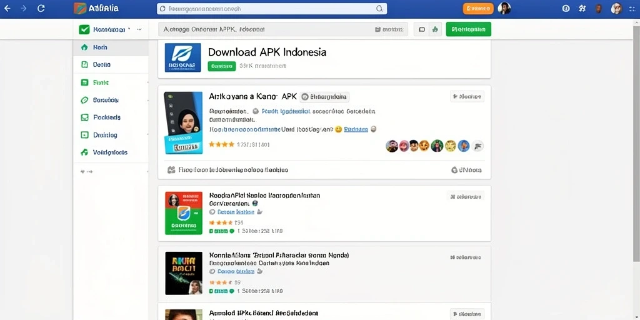The width and height of the screenshot is (640, 320).
Task: Click the site logo in the blue header
Action: point(96,8)
